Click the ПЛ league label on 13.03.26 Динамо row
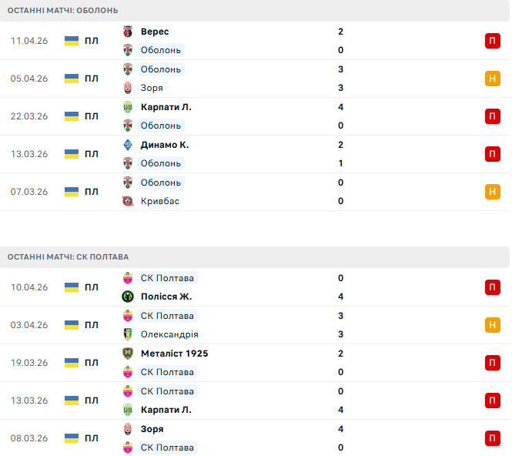The height and width of the screenshot is (456, 512). [x=92, y=154]
